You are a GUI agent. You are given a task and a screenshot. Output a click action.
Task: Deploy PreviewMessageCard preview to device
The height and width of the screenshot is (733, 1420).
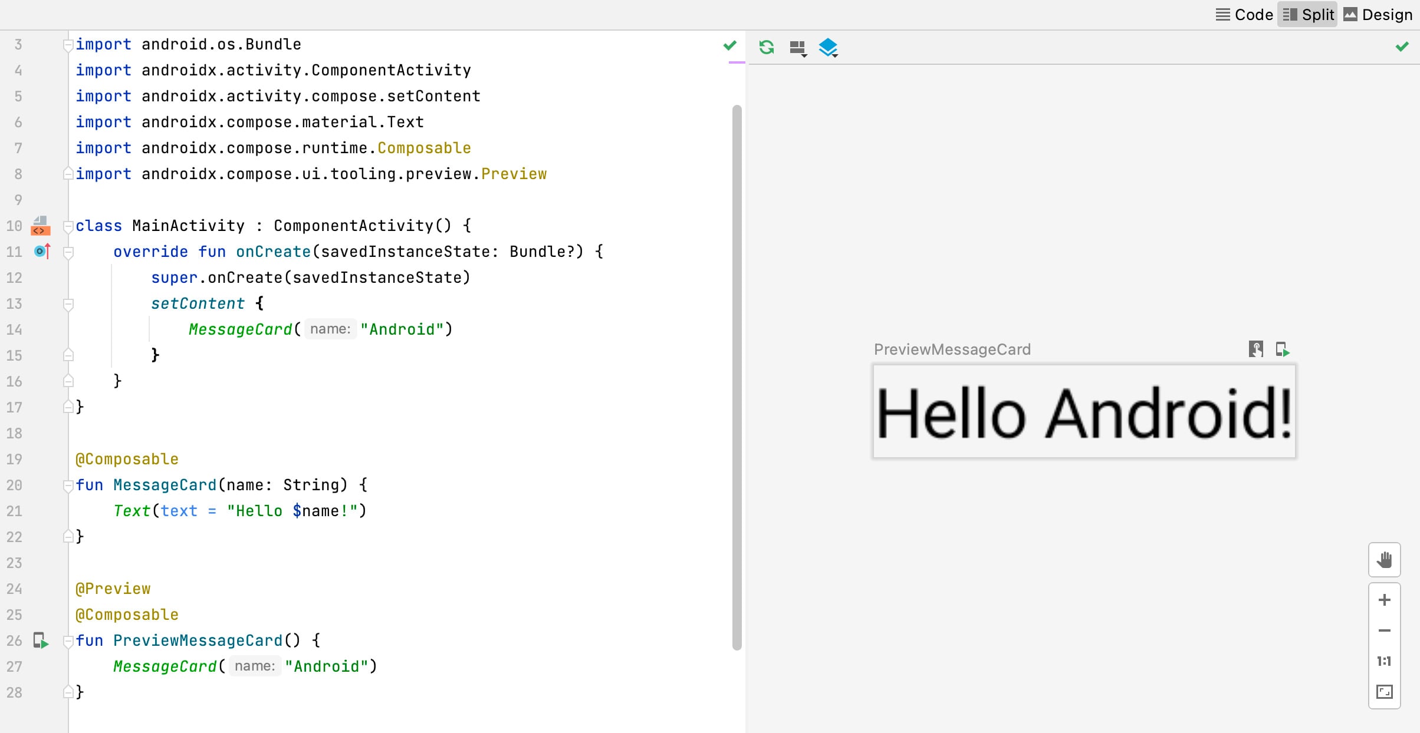[x=1282, y=349]
